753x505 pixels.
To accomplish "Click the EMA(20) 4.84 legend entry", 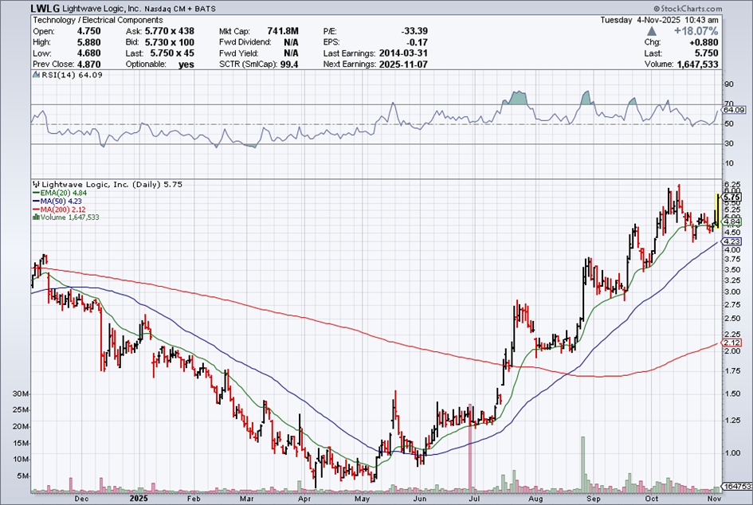I will pos(64,193).
